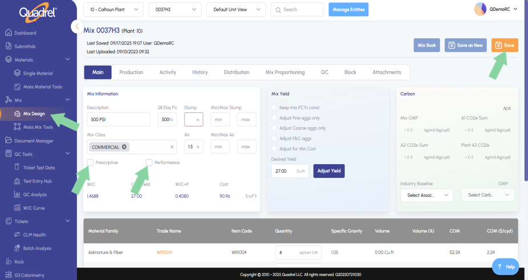Viewport: 528px width, 280px height.
Task: Switch to the Distribution tab
Action: tap(236, 72)
